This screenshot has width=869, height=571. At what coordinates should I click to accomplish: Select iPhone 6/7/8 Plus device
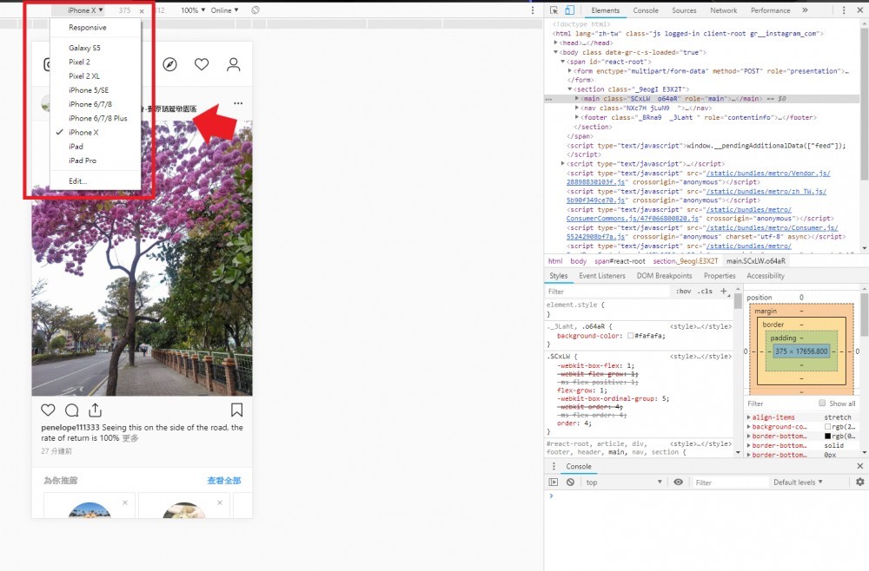click(x=98, y=118)
